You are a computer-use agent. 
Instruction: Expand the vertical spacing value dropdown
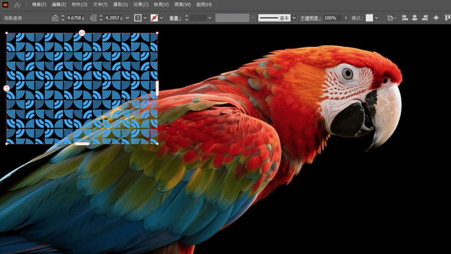[x=127, y=18]
